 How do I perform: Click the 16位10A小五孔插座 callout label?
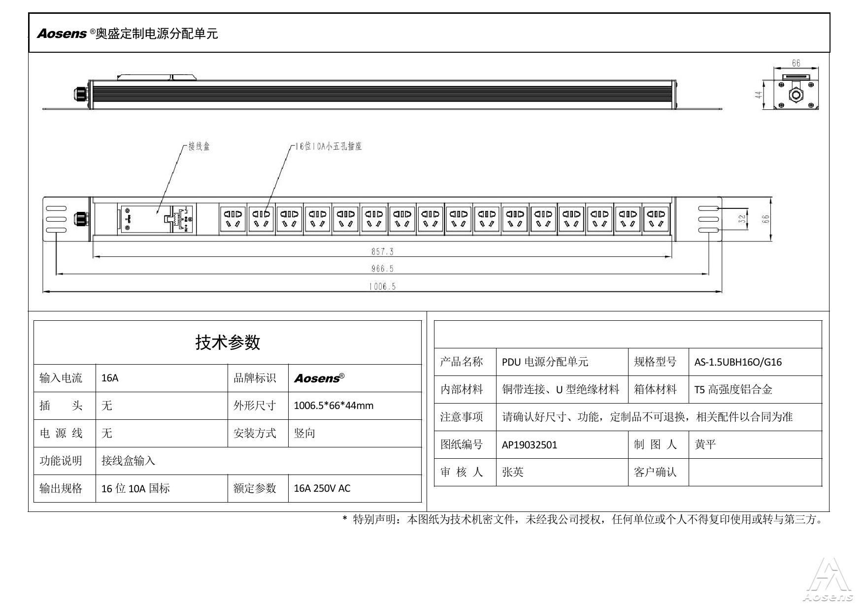328,146
